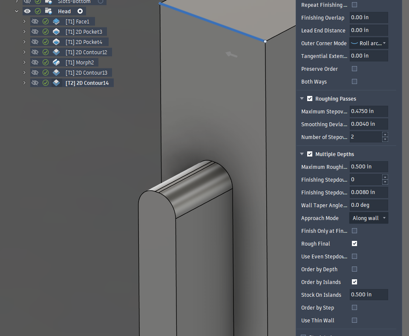Expand the 2D Contour13 operation node
Screen dimensions: 409x336
pyautogui.click(x=24, y=72)
